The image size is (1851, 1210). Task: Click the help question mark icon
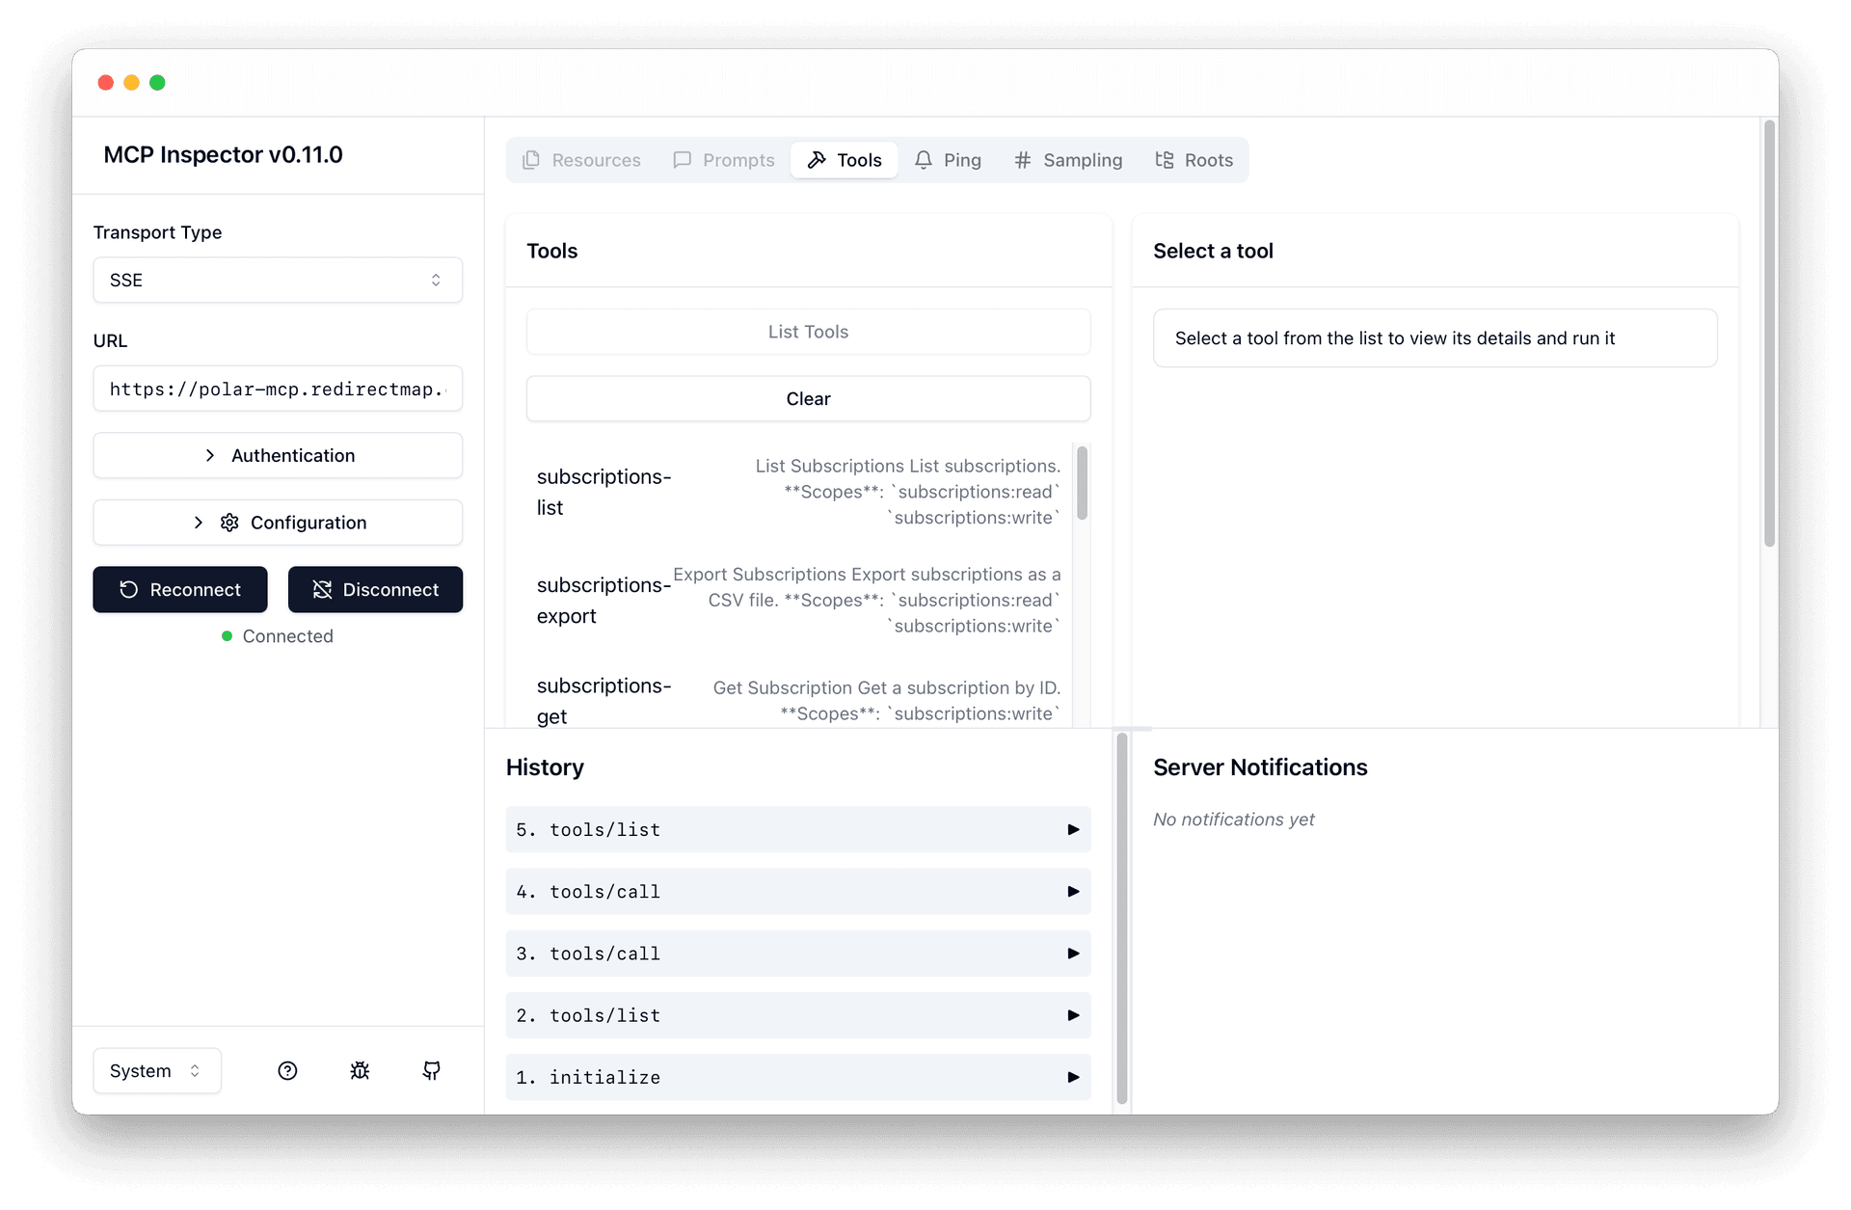(x=287, y=1070)
